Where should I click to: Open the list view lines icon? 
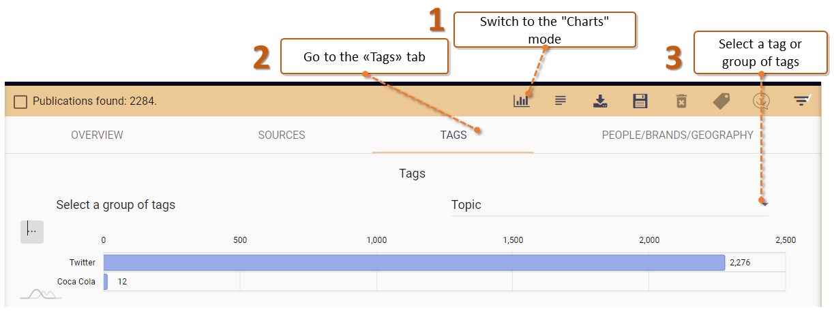coord(561,101)
